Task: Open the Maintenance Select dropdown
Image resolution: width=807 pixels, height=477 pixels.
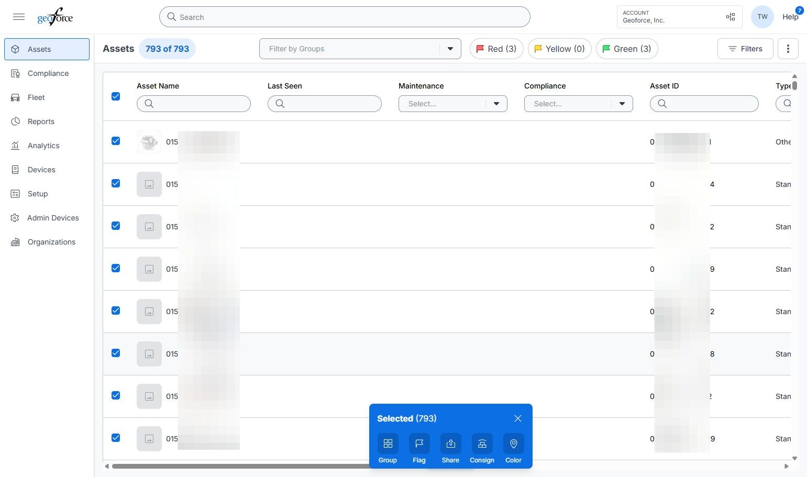Action: point(453,104)
